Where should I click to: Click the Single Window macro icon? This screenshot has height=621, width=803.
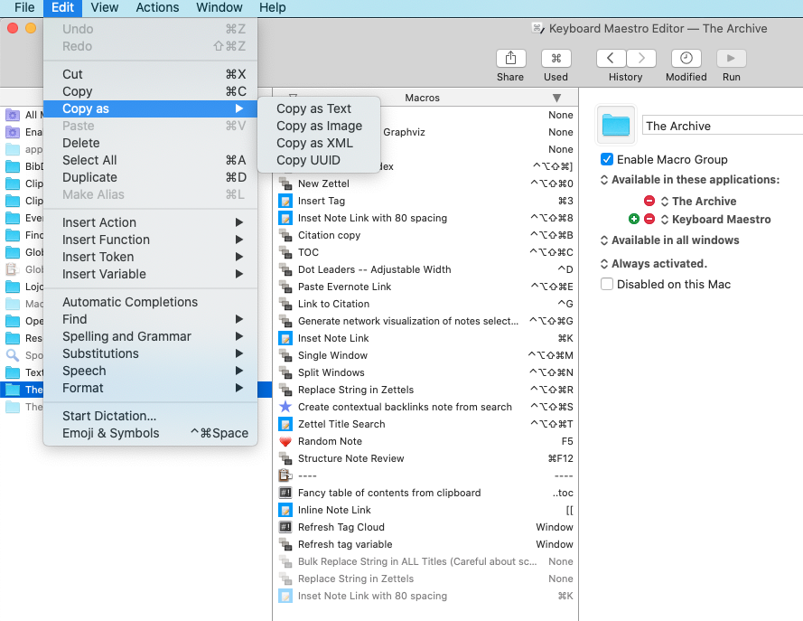click(285, 355)
